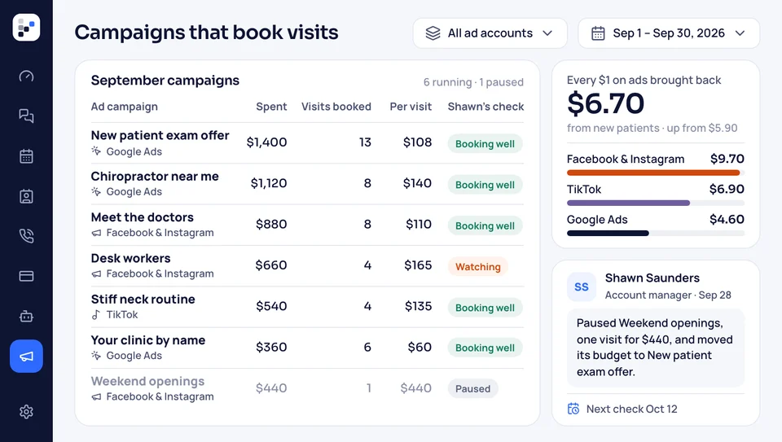Click the Next check Oct 12 text

(x=632, y=409)
